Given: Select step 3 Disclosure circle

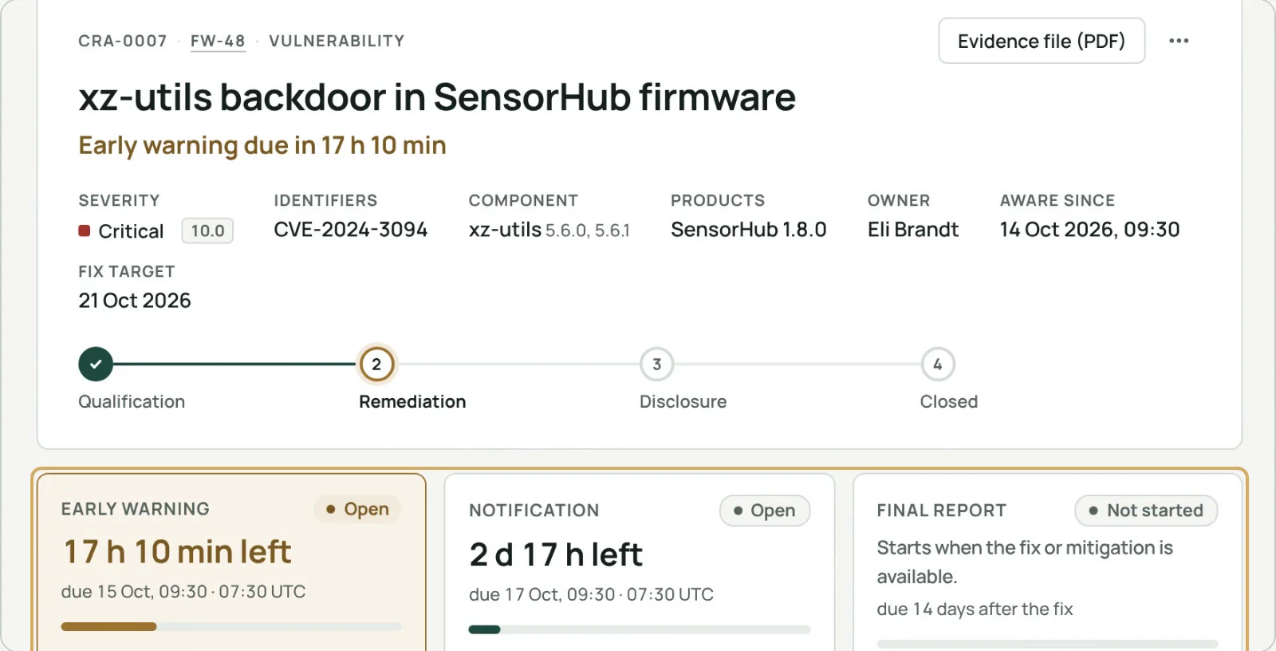Looking at the screenshot, I should click(x=657, y=365).
